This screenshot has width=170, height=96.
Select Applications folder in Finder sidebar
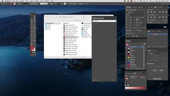click(x=53, y=23)
